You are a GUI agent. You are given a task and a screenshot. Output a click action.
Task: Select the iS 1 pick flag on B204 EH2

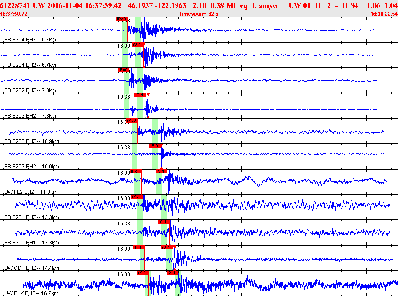pyautogui.click(x=138, y=44)
